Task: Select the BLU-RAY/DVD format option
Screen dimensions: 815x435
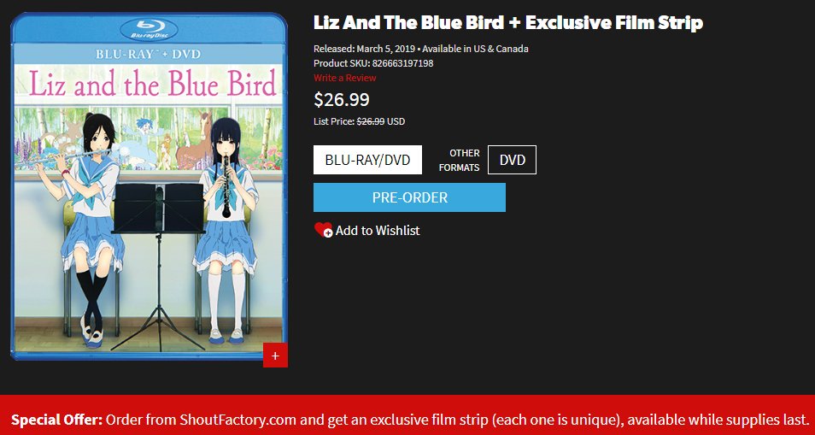Action: 367,160
